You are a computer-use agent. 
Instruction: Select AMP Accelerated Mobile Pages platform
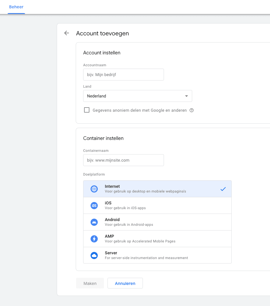157,239
